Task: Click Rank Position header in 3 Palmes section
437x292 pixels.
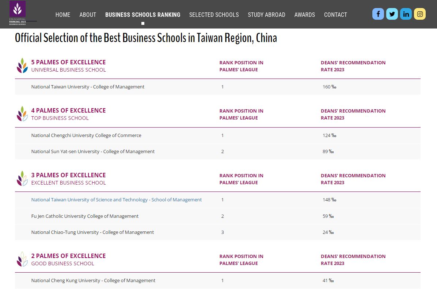Action: tap(242, 179)
